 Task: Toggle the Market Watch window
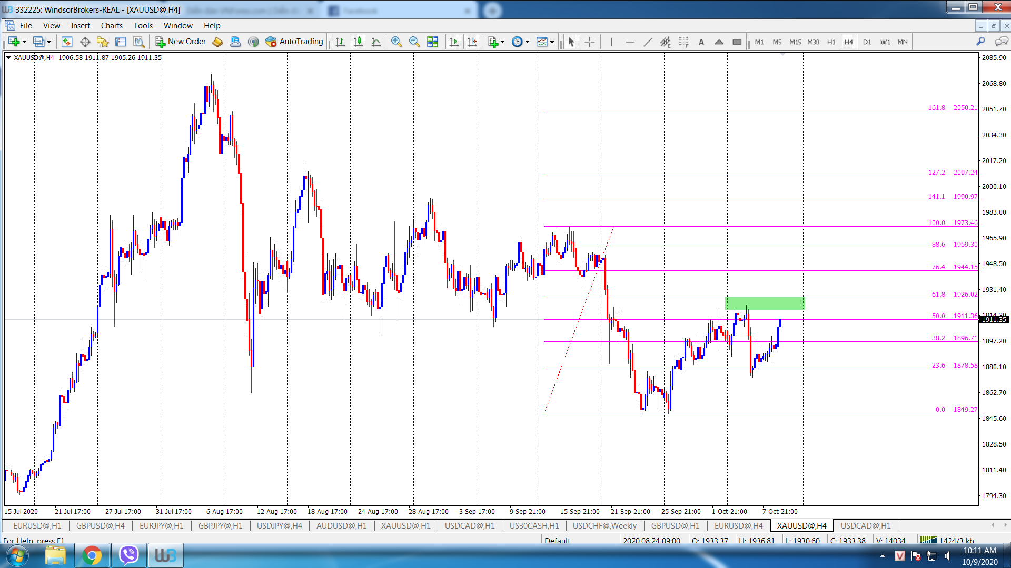pos(67,42)
